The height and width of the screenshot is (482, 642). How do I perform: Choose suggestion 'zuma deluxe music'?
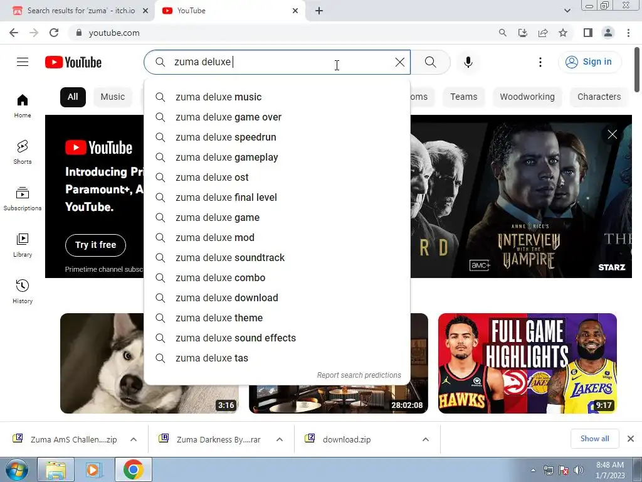277,97
